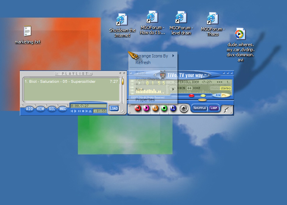Click the playlist scrollbar thumb
Image resolution: width=287 pixels, height=205 pixels.
[122, 81]
